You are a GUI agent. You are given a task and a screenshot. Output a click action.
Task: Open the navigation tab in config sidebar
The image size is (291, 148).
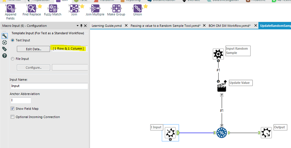pyautogui.click(x=4, y=42)
